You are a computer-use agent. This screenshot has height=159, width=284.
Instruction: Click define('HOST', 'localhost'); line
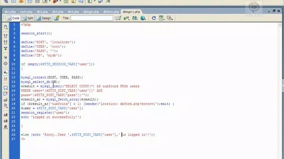tap(48, 42)
